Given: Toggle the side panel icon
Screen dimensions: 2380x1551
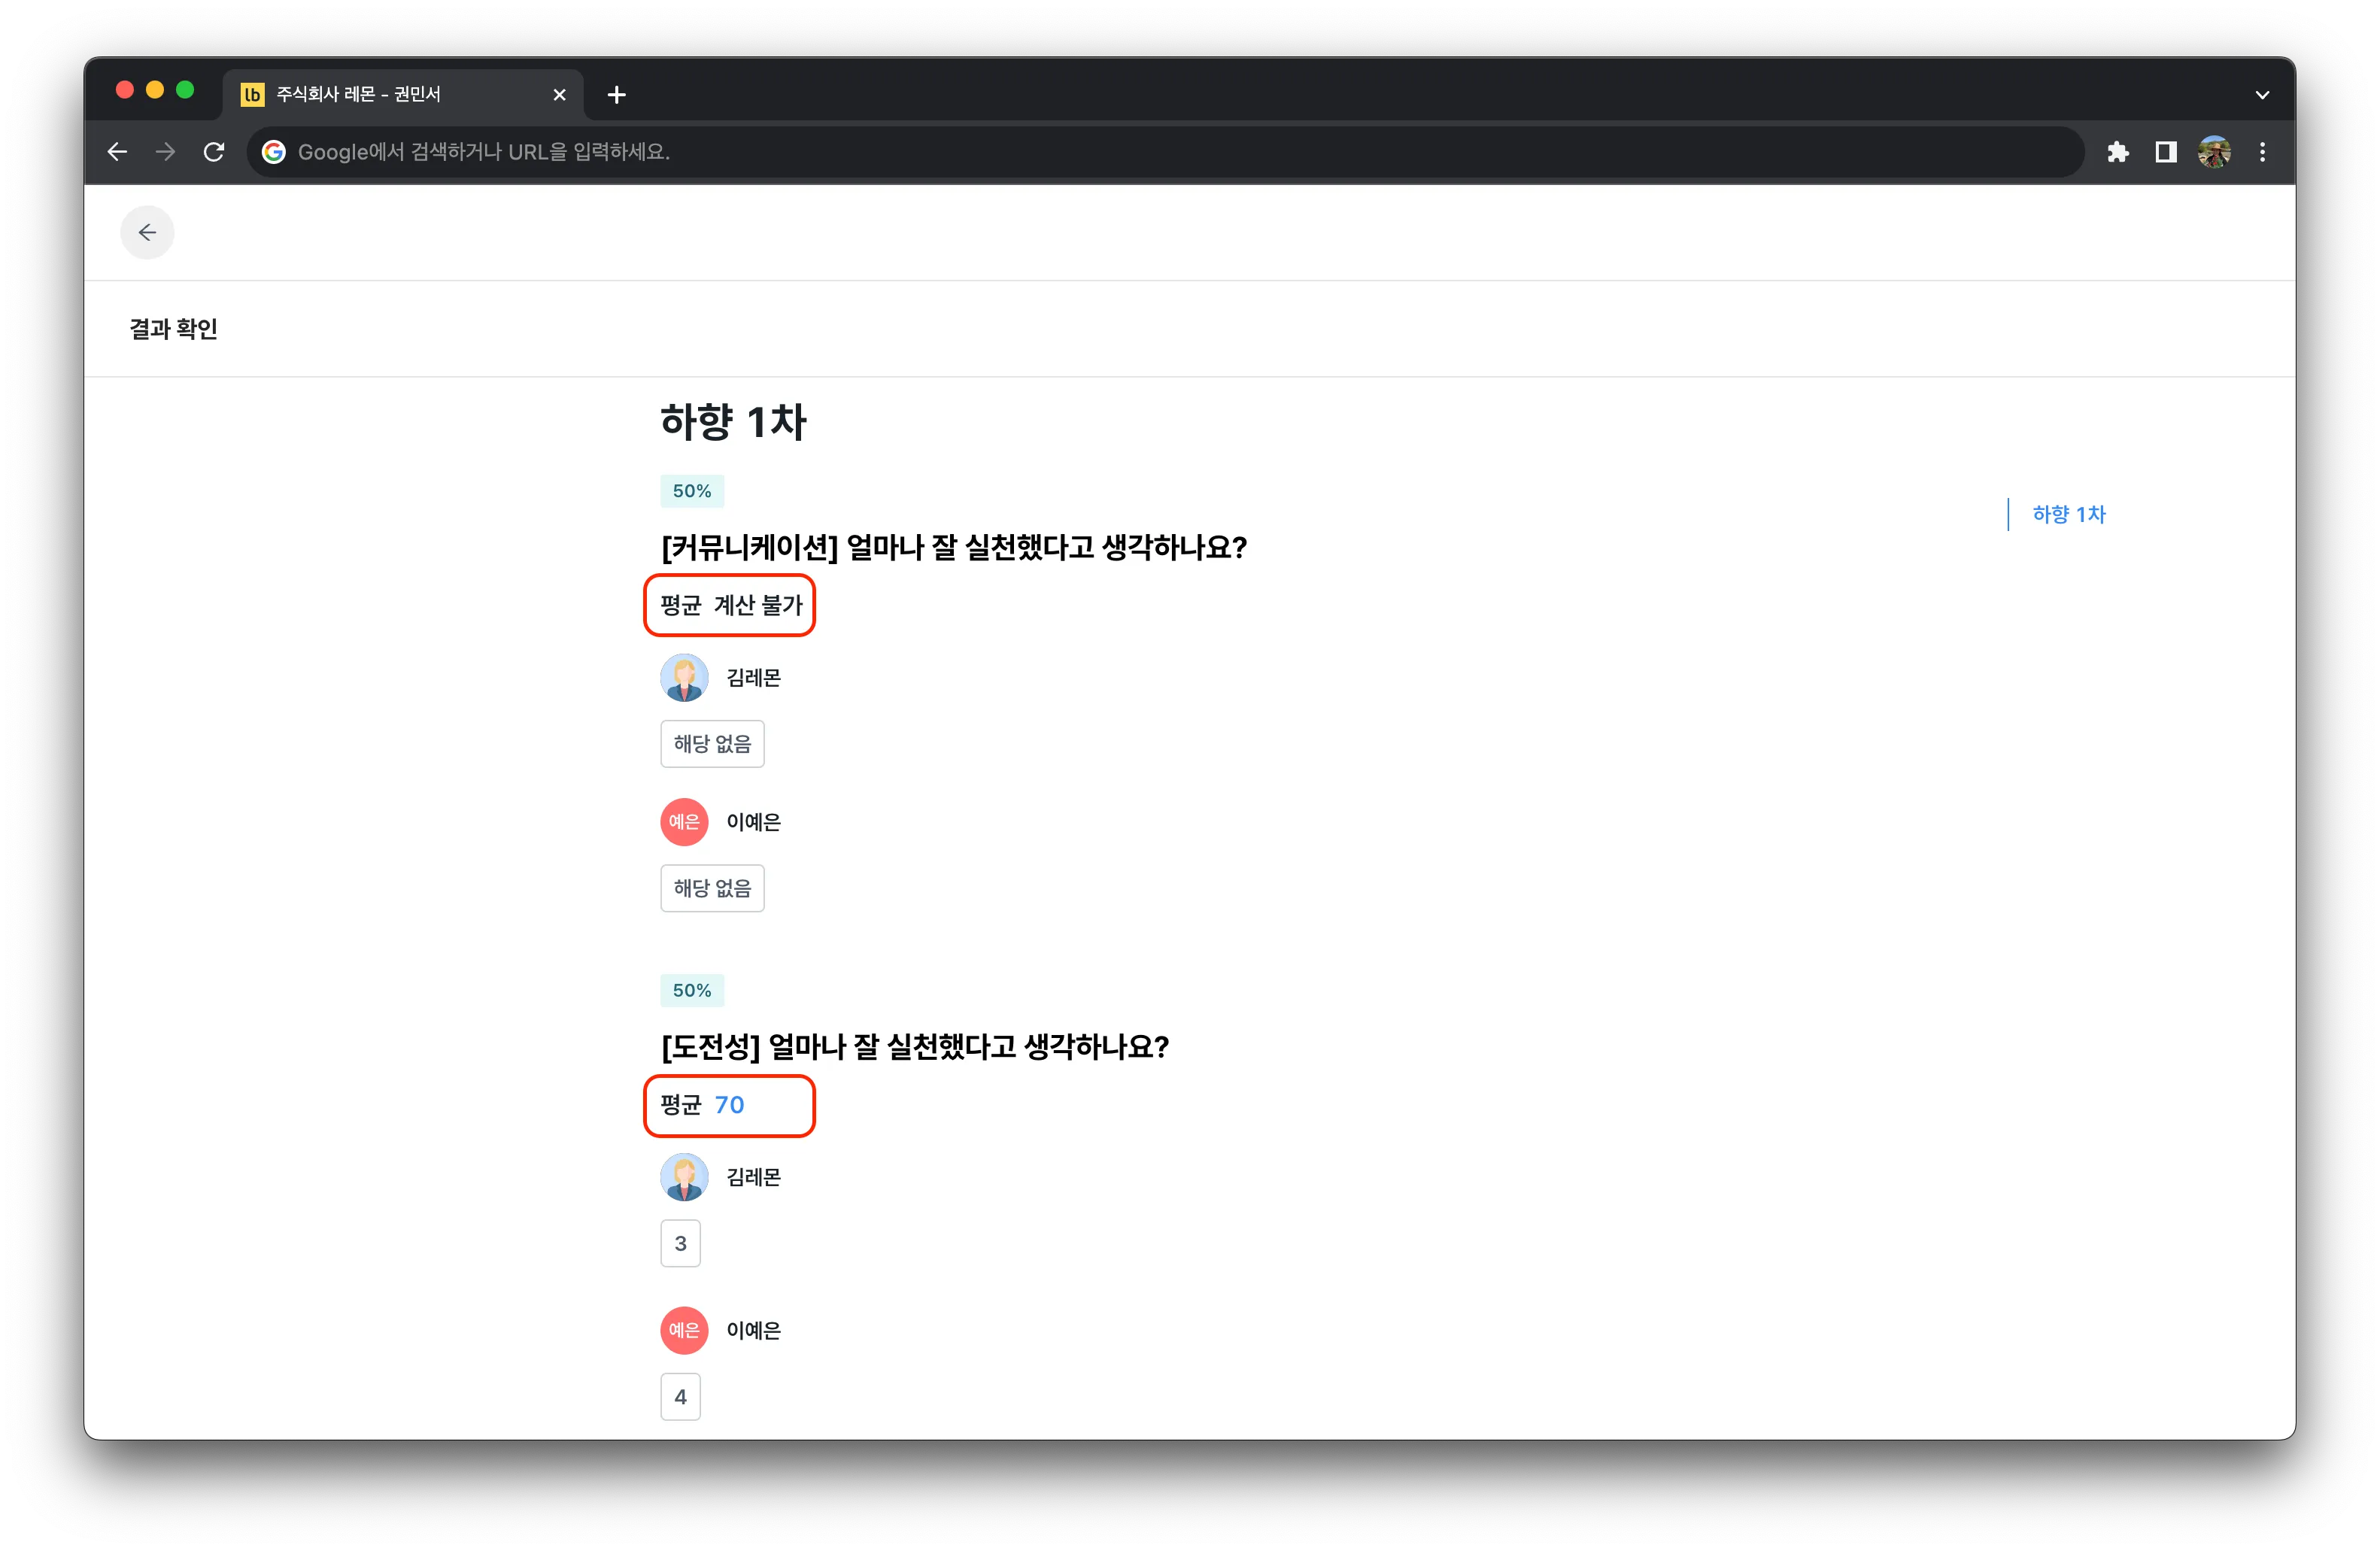Looking at the screenshot, I should point(2165,152).
